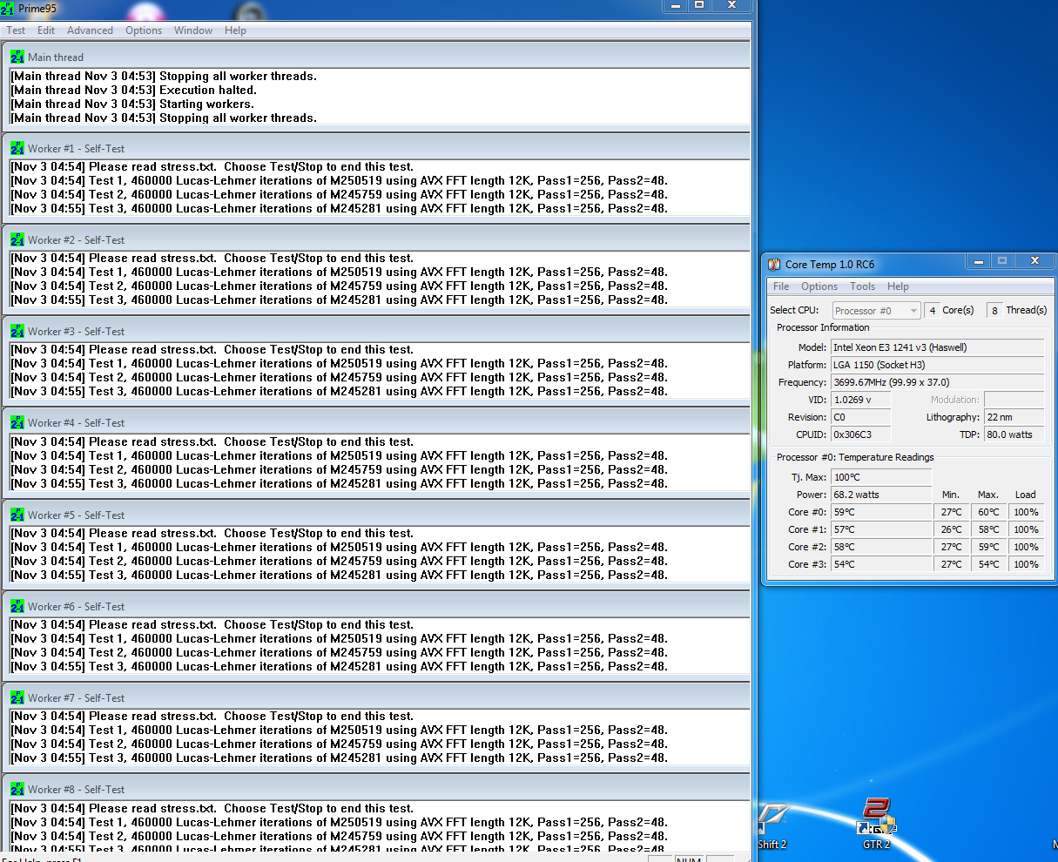Click the Core #1 Min temperature 26°C
Viewport: 1058px width, 862px height.
click(951, 529)
